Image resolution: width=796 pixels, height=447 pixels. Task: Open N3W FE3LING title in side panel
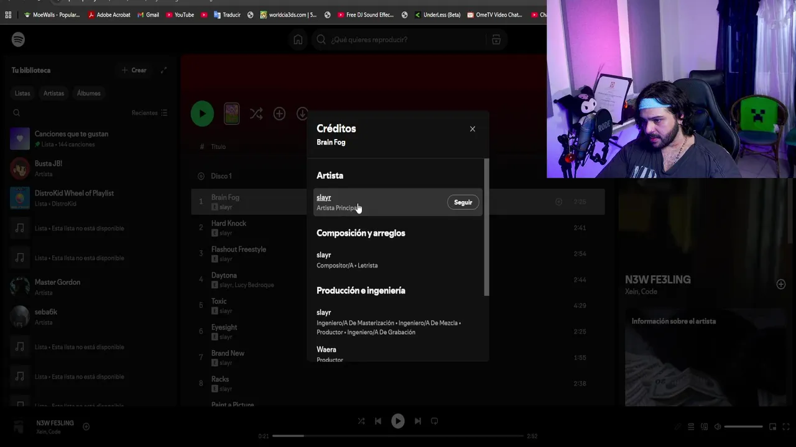point(658,280)
